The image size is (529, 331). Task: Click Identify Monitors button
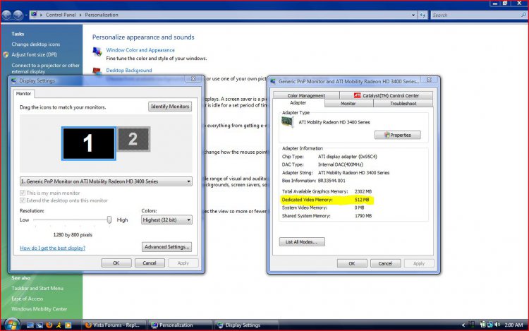[170, 107]
